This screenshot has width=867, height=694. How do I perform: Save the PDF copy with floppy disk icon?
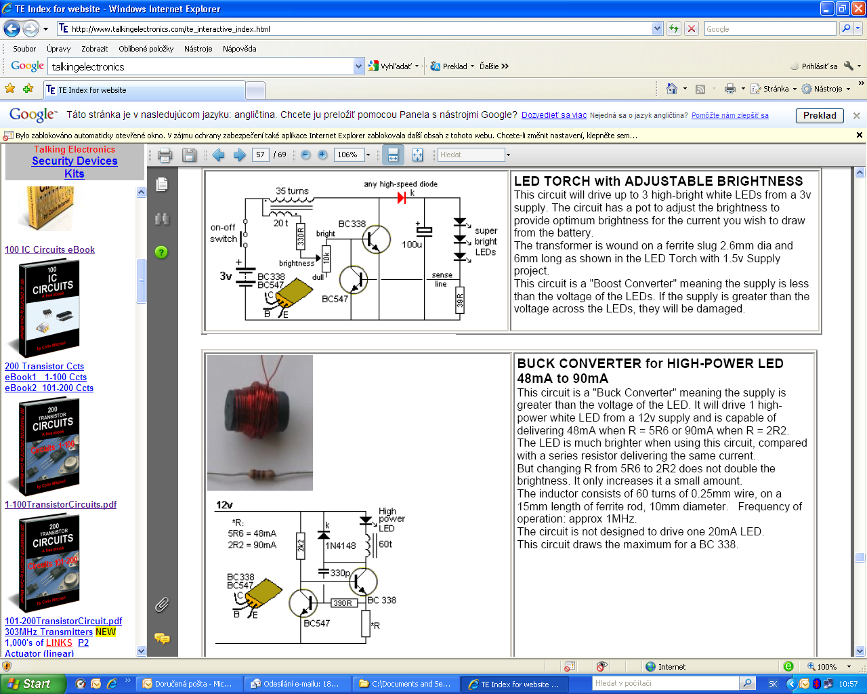coord(189,155)
